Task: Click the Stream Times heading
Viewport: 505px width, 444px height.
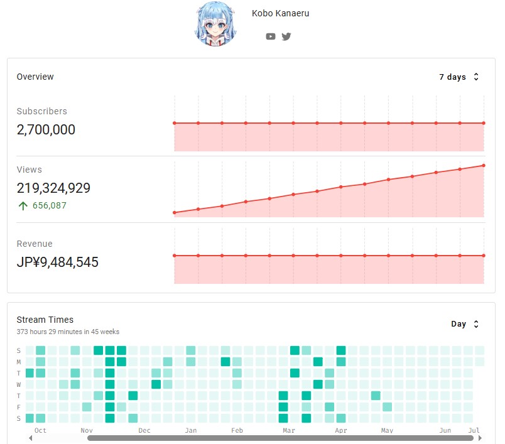Action: [45, 320]
